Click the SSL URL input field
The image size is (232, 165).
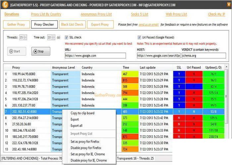pos(95,55)
